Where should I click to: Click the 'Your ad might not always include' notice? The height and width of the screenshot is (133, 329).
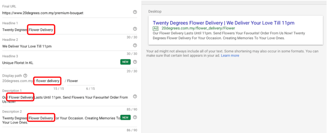[x=232, y=54]
